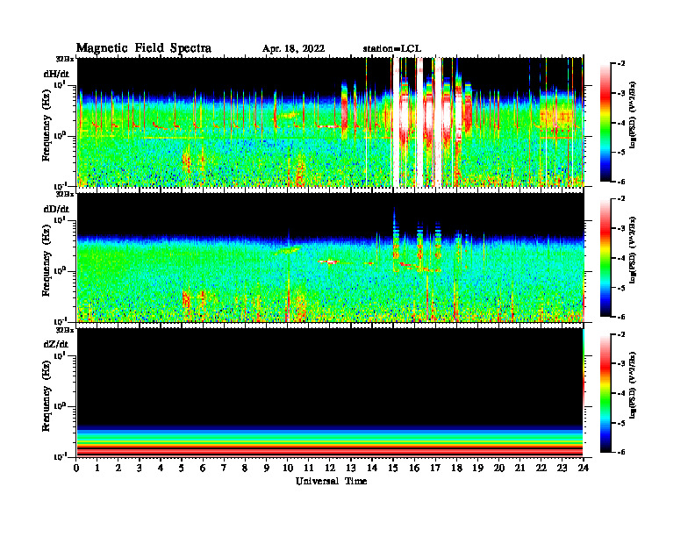Click the "-2" tick on dH/dt color bar
Viewport: 695px width, 537px height.
(621, 64)
